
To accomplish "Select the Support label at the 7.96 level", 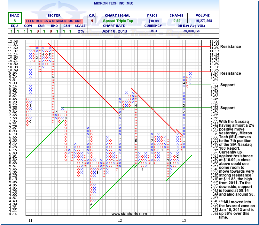I will (227, 108).
